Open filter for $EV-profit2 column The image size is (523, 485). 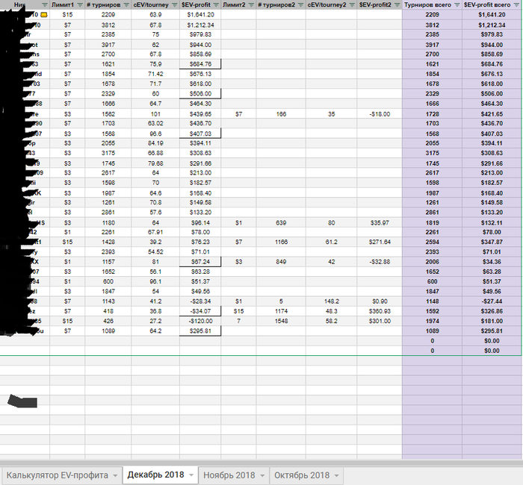point(397,5)
